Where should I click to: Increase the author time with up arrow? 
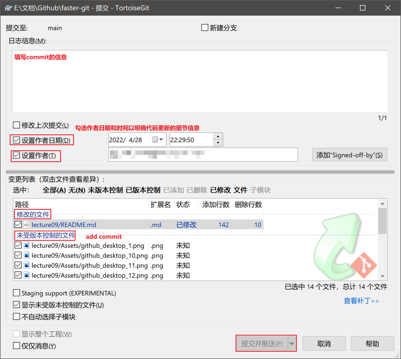click(218, 136)
